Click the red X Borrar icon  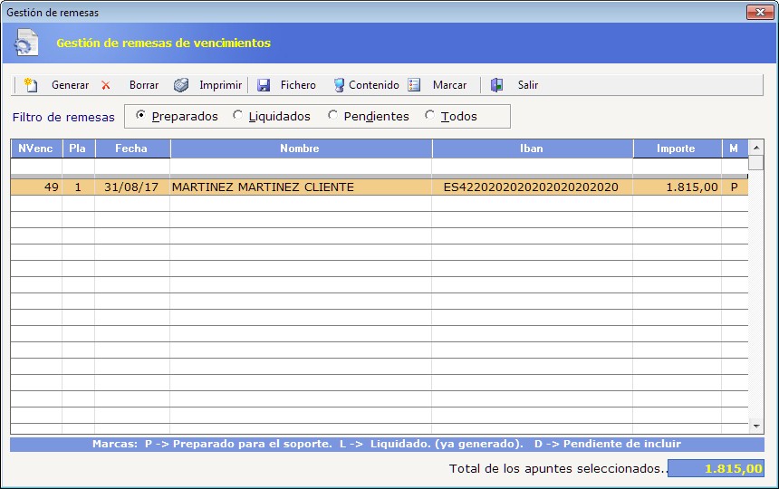(106, 85)
